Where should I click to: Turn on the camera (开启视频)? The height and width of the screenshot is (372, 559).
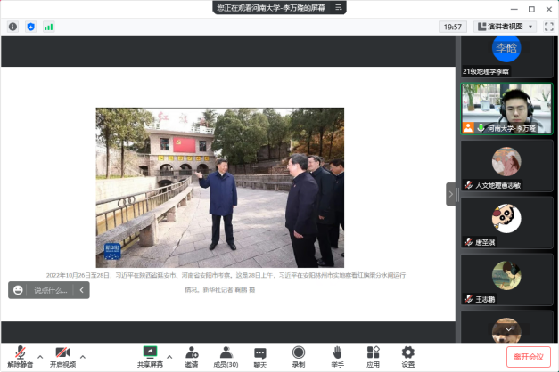pyautogui.click(x=62, y=355)
